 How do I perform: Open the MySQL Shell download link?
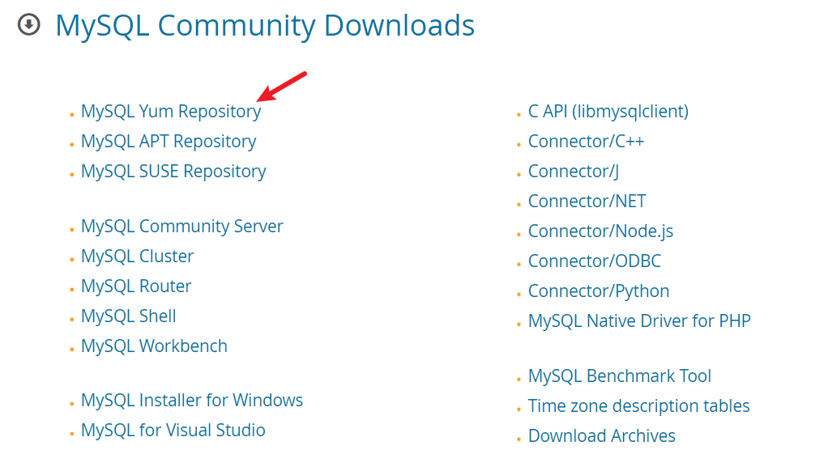(128, 316)
